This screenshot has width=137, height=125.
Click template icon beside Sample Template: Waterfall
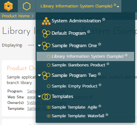tap(49, 116)
